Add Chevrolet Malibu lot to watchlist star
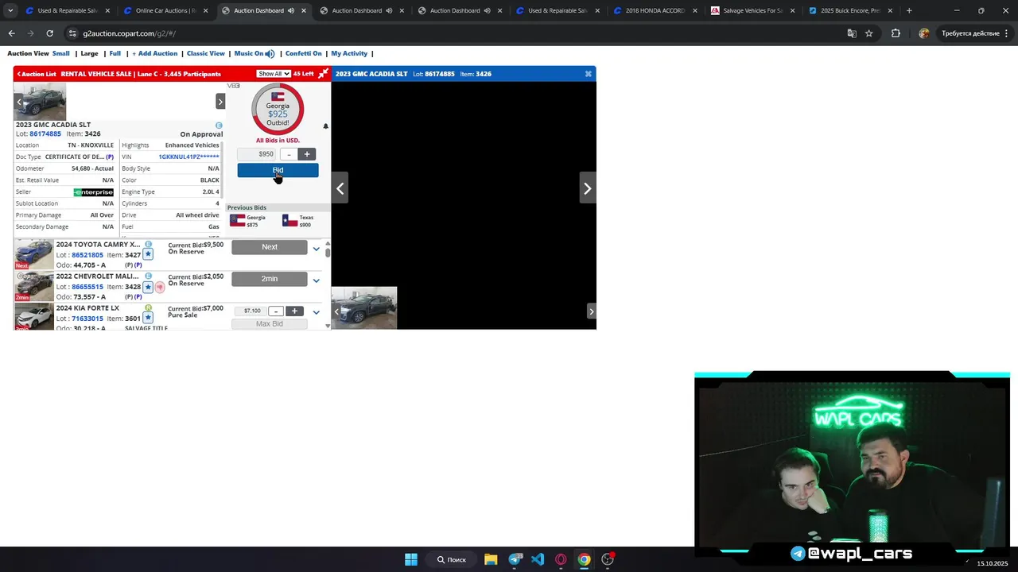 point(148,287)
